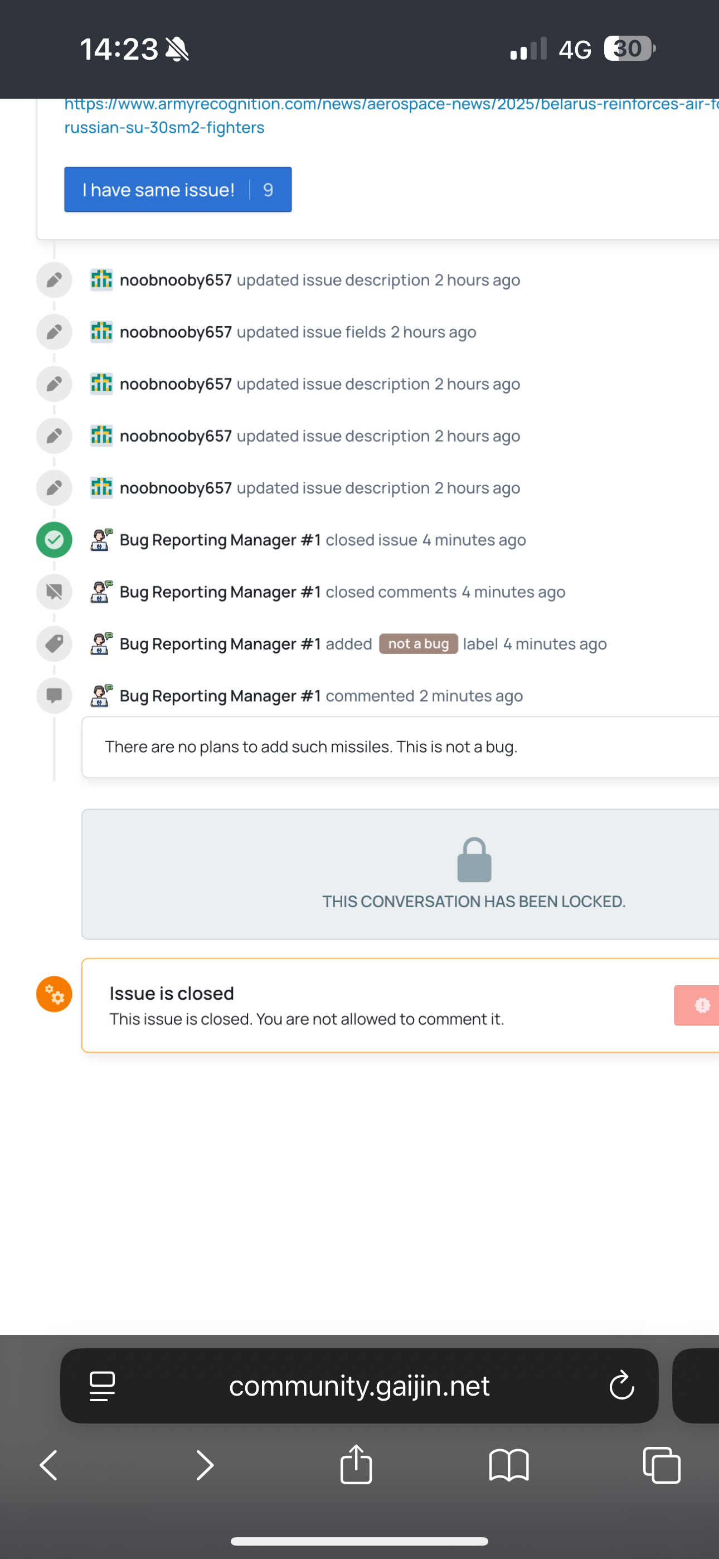Open the armyrecognition.com article link
Image resolution: width=719 pixels, height=1559 pixels.
387,115
